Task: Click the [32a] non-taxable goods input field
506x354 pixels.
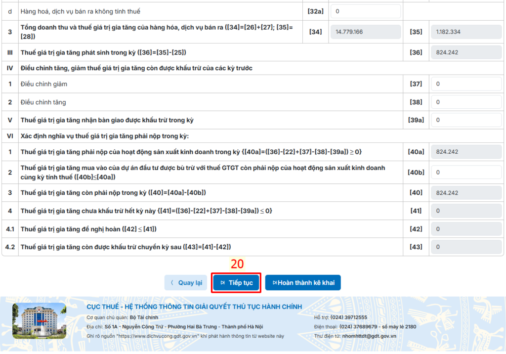Action: point(365,11)
